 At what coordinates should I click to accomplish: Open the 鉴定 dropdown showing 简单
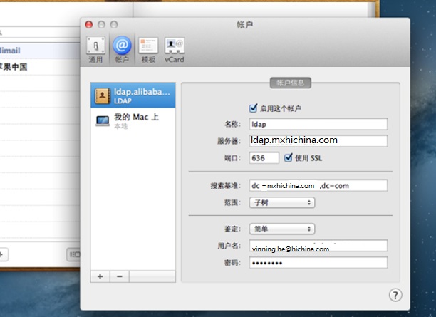pyautogui.click(x=282, y=229)
